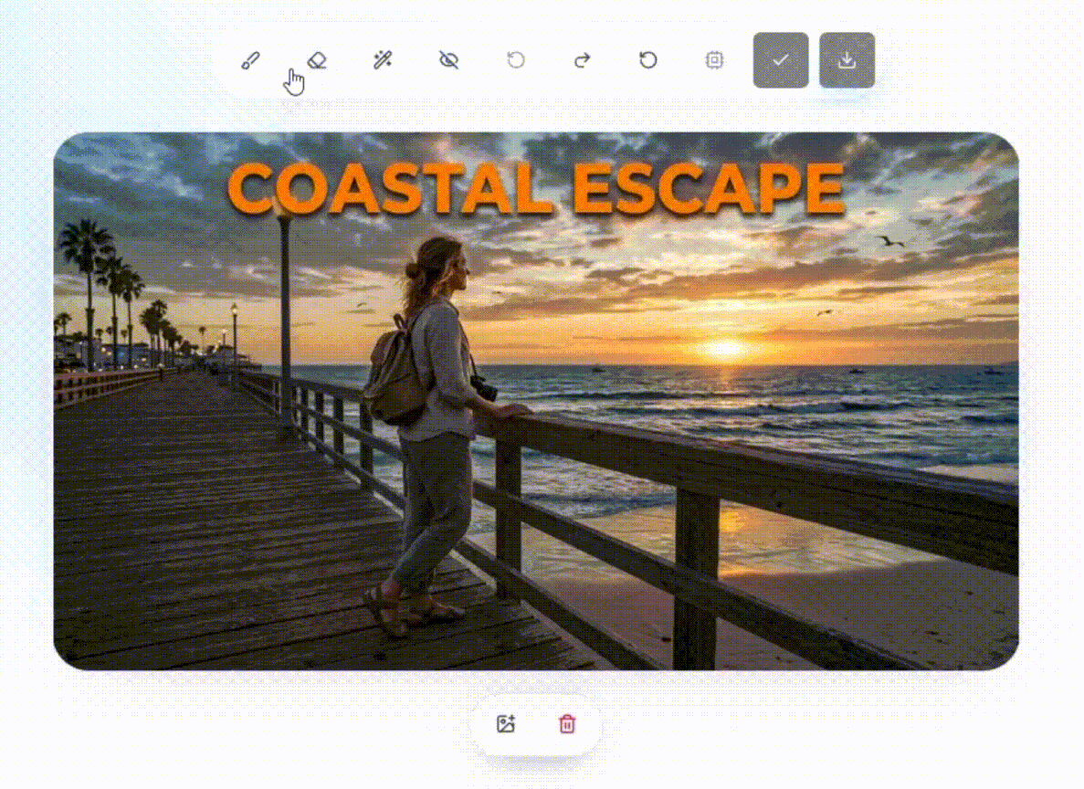Click the COASTAL ESCAPE title text
Image resolution: width=1084 pixels, height=789 pixels.
tap(536, 189)
